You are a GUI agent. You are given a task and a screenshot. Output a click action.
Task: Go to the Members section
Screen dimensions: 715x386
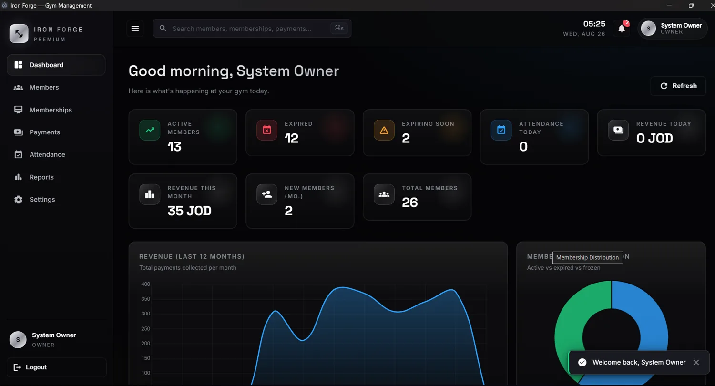56,88
